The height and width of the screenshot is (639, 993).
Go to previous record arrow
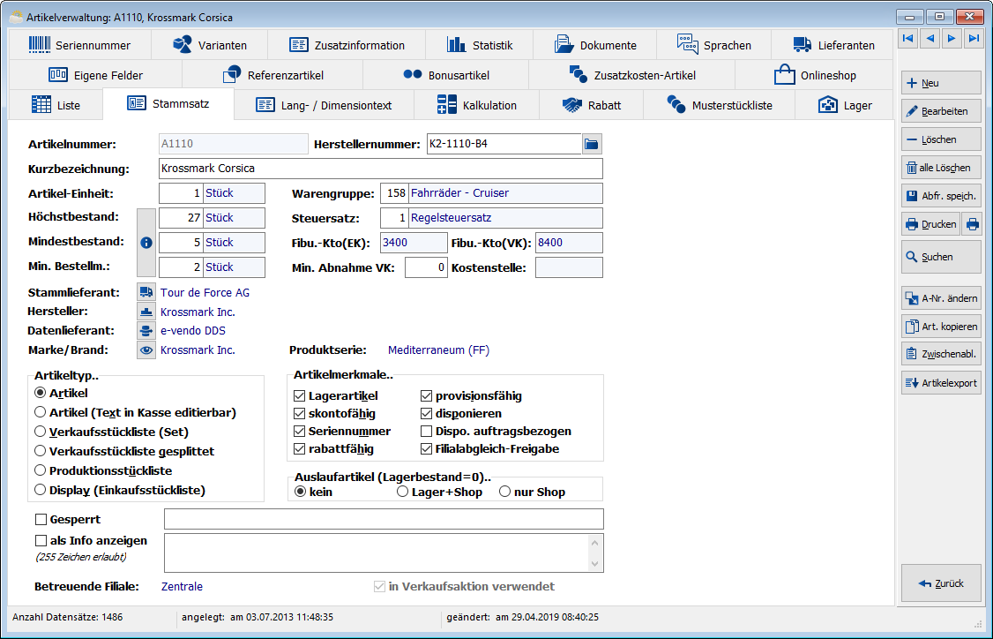click(x=930, y=39)
